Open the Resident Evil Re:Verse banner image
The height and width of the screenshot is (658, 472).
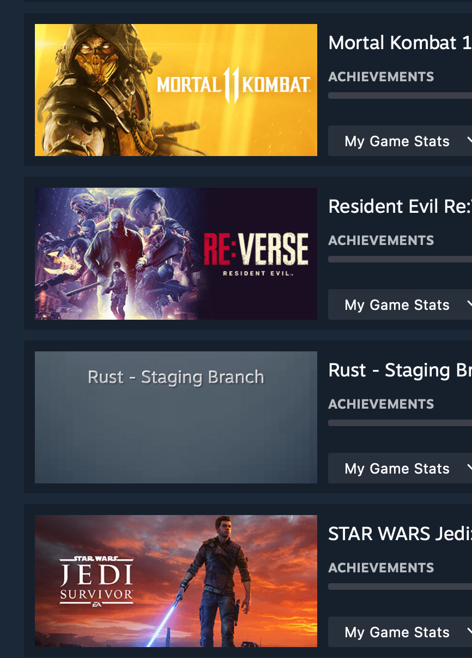[176, 254]
